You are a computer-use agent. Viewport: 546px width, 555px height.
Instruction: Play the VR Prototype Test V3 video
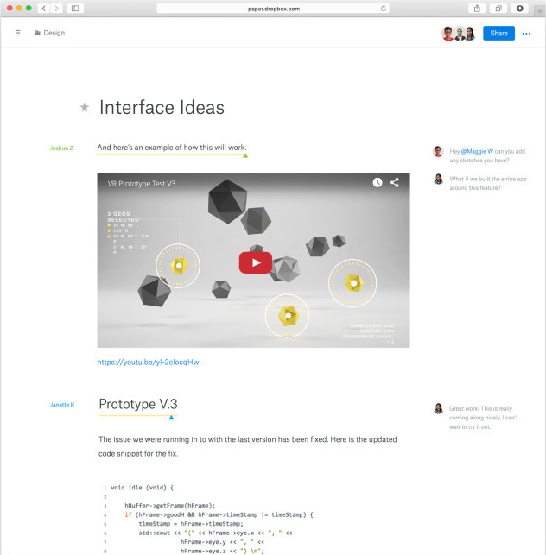[256, 262]
